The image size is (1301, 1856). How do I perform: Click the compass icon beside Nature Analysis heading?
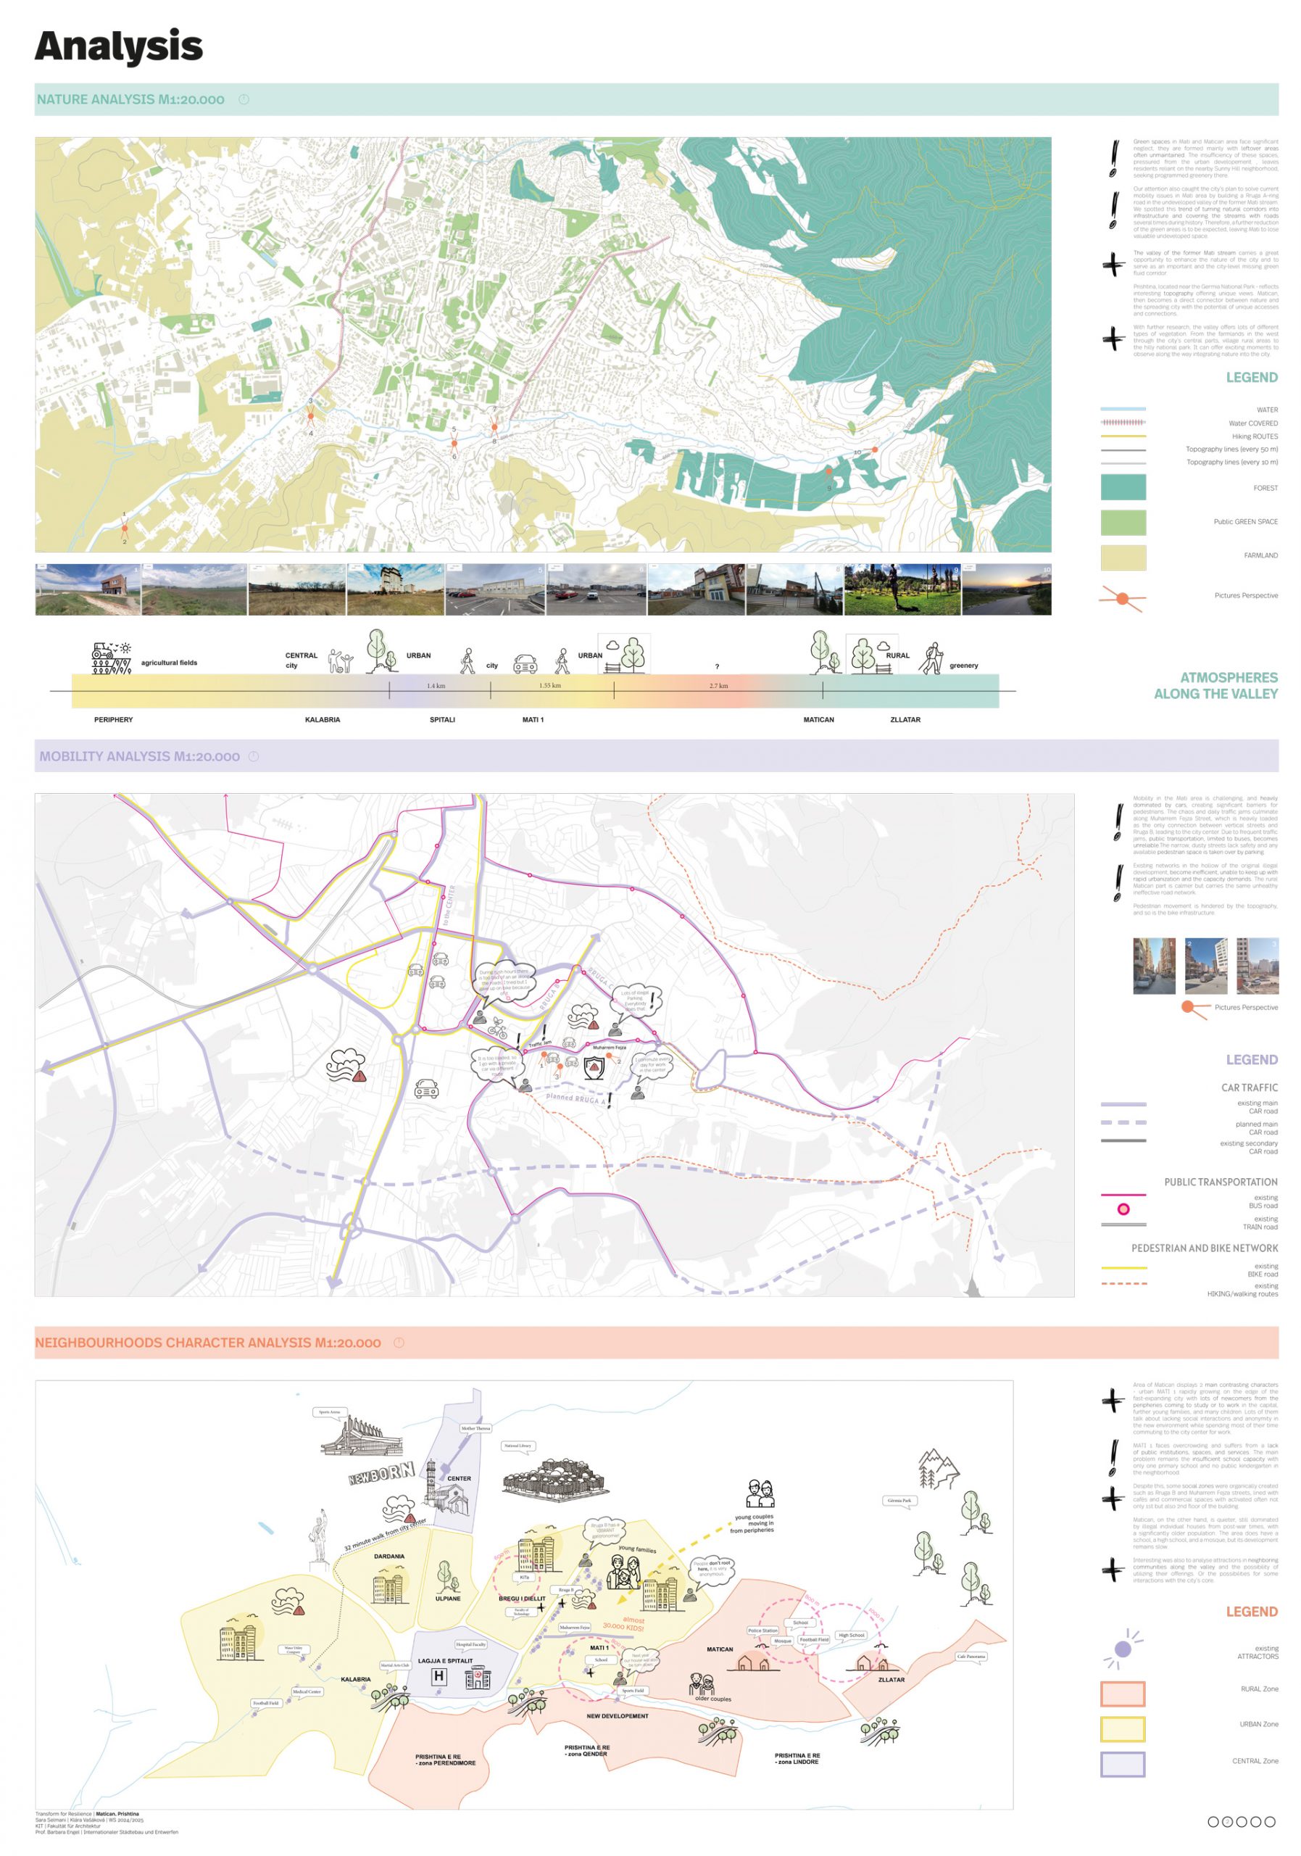point(244,99)
